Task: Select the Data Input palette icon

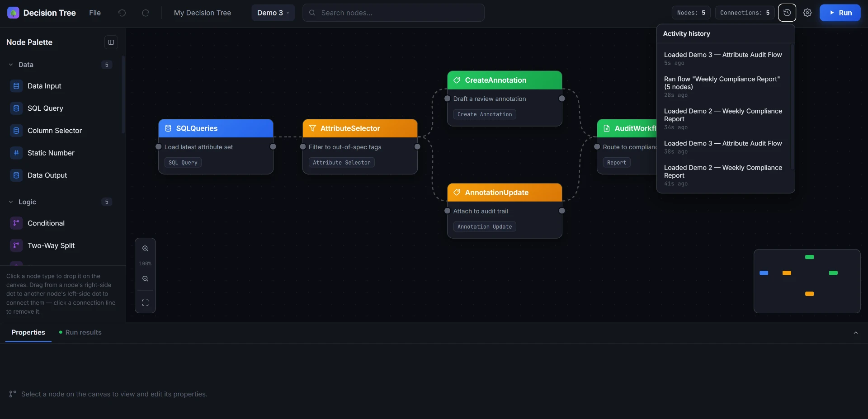Action: coord(16,86)
